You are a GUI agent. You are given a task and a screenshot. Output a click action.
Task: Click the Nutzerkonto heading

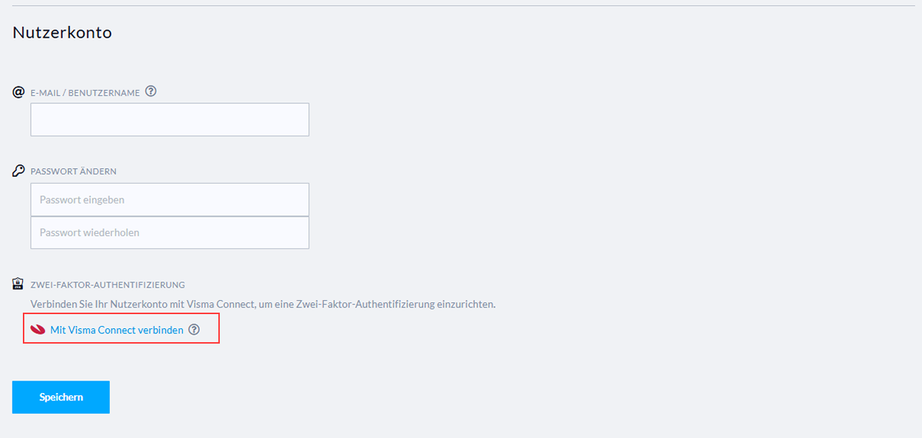pos(62,32)
